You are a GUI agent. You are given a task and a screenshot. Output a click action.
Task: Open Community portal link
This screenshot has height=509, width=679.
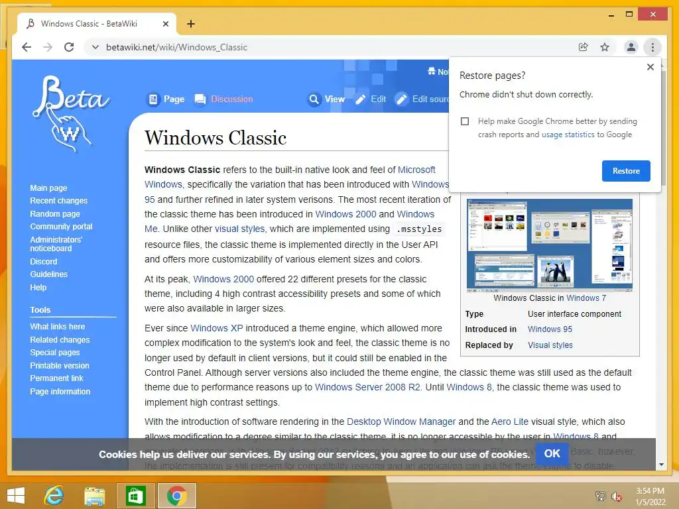tap(61, 227)
